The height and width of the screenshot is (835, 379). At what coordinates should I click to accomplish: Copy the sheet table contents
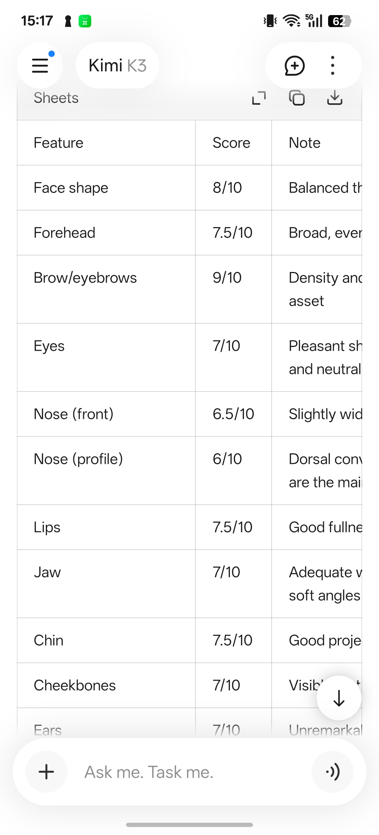(297, 98)
